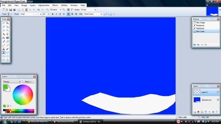The height and width of the screenshot is (124, 221).
Task: Select the Eraser tool
Action: pyautogui.click(x=7, y=41)
